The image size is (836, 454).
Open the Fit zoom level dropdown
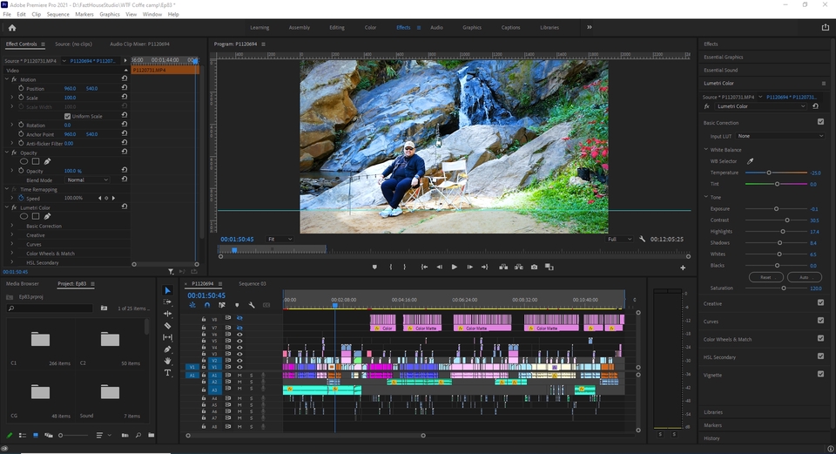point(280,239)
